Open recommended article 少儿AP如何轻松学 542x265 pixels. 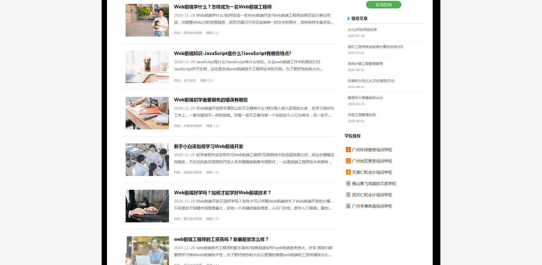(362, 30)
